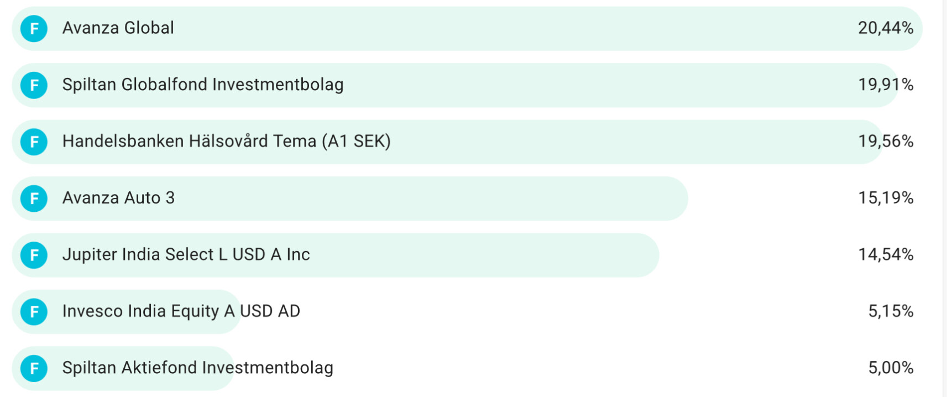Click the 14,54% allocation value
947x397 pixels.
click(885, 255)
